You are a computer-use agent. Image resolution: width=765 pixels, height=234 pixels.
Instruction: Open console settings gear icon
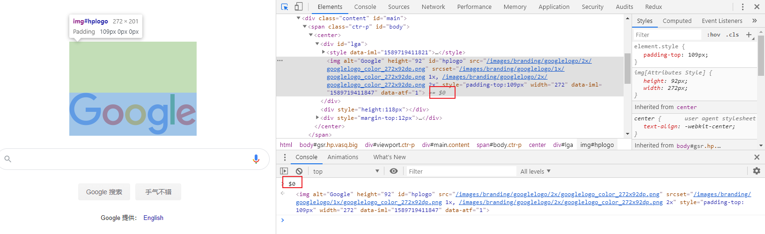[x=757, y=171]
